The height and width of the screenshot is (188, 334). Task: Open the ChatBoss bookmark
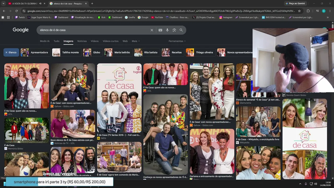coord(177,17)
